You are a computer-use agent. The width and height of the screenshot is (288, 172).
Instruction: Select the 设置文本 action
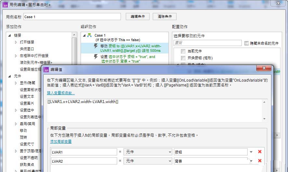tap(27, 97)
